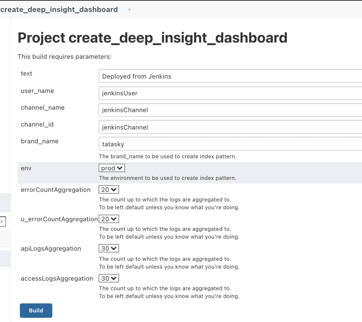This screenshot has width=362, height=322.
Task: Expand the accessLogsAggregation dropdown
Action: [109, 279]
